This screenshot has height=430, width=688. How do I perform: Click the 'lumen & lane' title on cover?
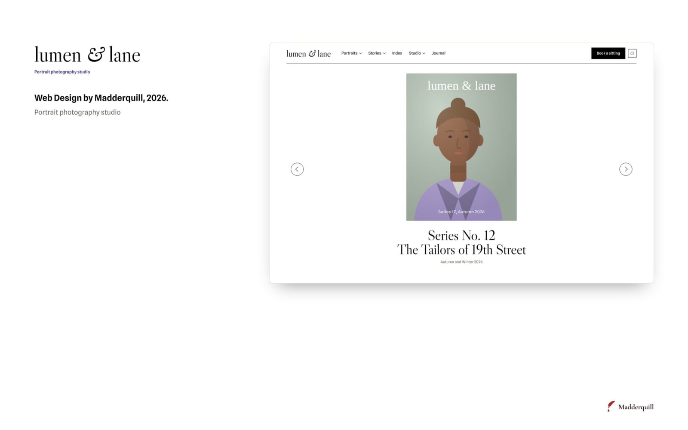(x=461, y=86)
